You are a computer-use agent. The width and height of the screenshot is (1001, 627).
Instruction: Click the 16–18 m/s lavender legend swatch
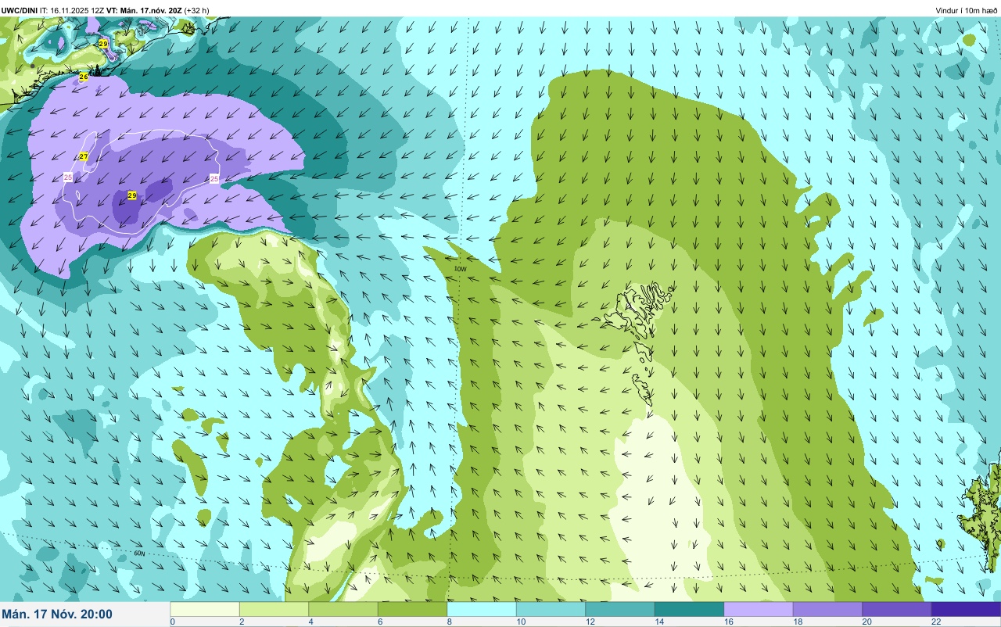(759, 609)
